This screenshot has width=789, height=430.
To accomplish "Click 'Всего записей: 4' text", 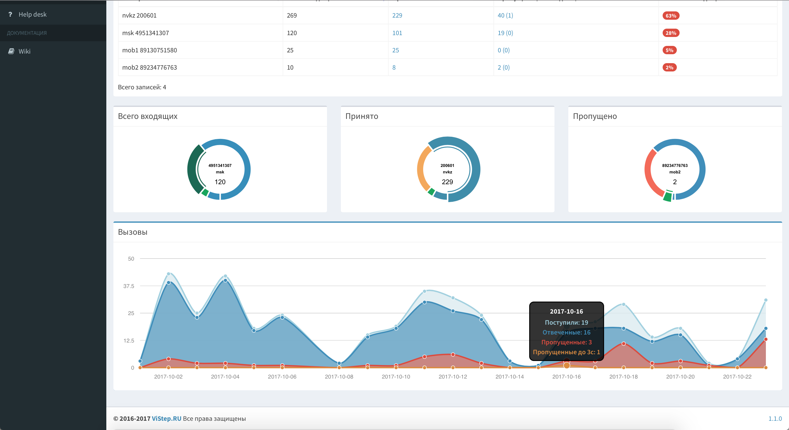I will (x=142, y=87).
